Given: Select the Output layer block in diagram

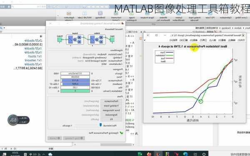Looking at the screenshot, I should click(75, 40).
